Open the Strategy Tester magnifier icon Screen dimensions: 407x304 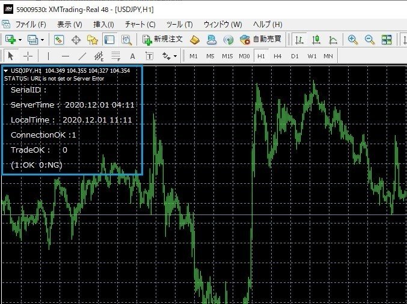point(126,40)
